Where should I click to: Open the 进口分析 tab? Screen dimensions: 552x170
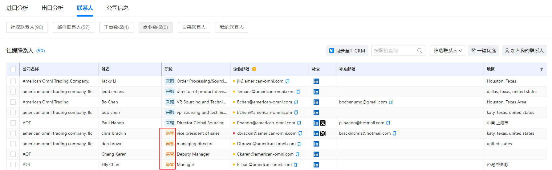point(17,8)
